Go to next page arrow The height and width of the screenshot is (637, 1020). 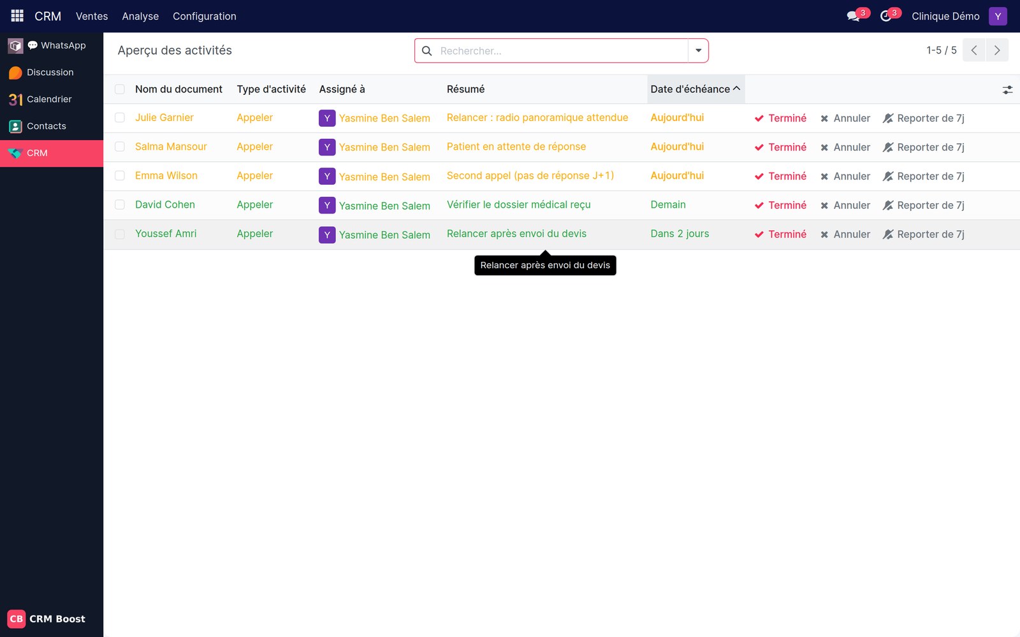click(997, 50)
